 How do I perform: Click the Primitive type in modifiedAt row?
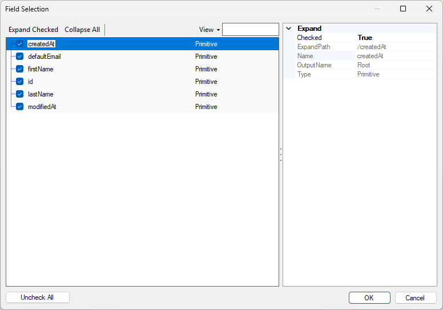(206, 107)
